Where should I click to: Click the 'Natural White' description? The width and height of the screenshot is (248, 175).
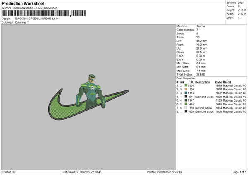pos(203,108)
